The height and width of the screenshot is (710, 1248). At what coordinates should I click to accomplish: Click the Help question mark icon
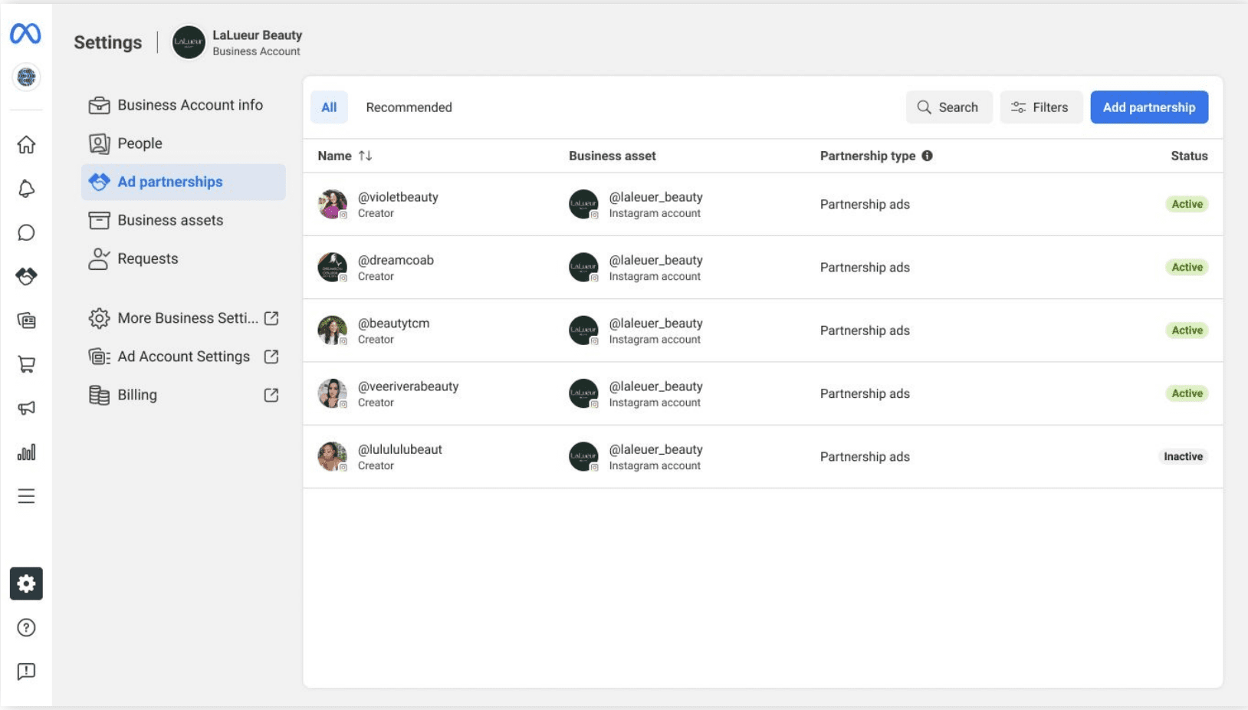click(x=26, y=628)
